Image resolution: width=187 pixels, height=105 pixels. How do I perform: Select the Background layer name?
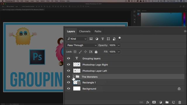89,89
